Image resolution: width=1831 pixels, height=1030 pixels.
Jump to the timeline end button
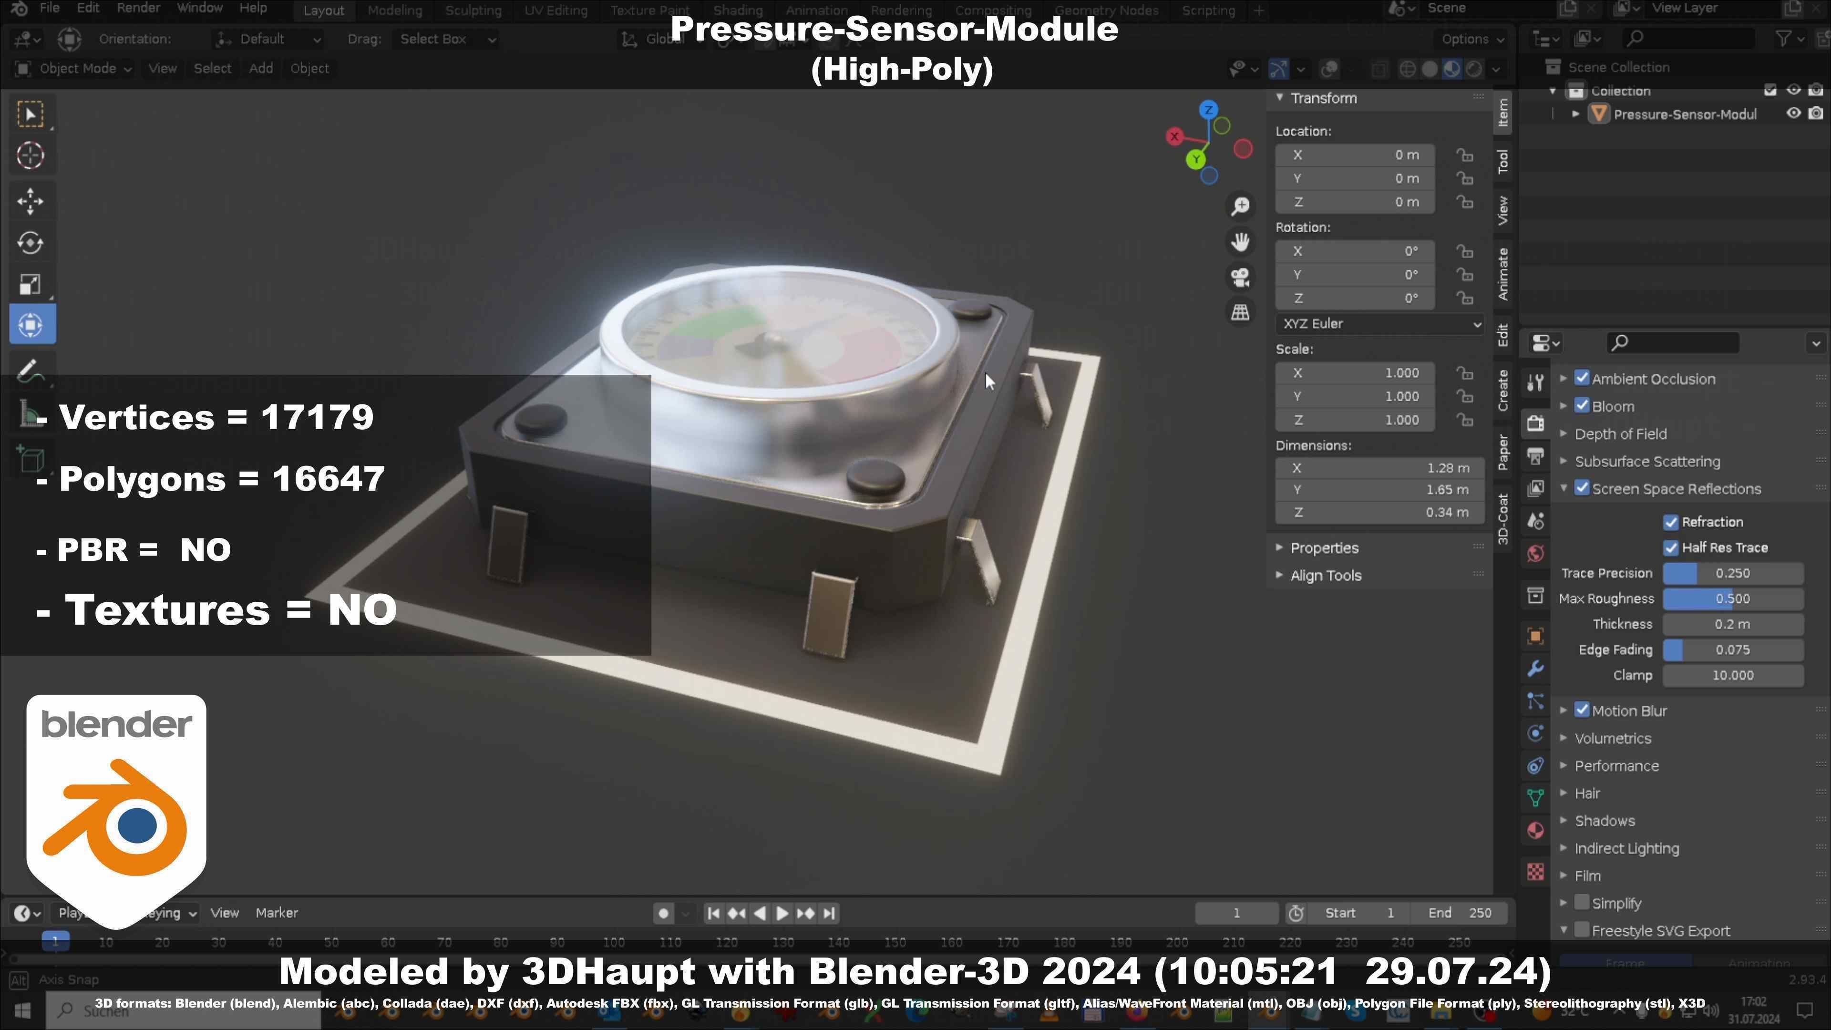(x=829, y=914)
